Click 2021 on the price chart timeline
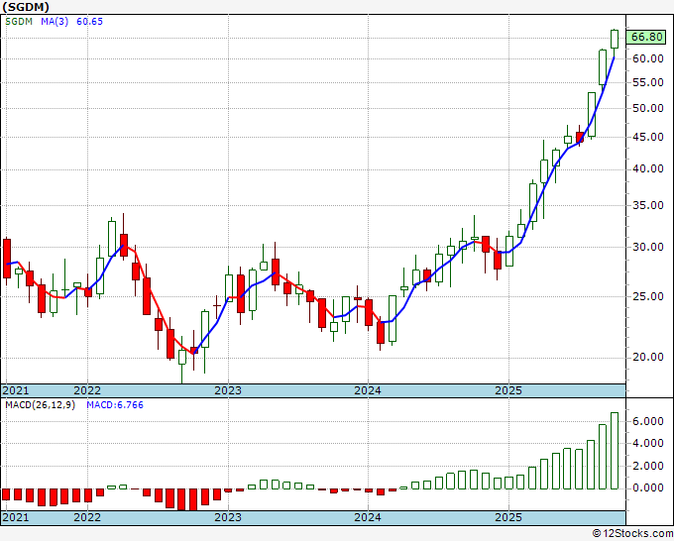Image resolution: width=674 pixels, height=541 pixels. [16, 390]
